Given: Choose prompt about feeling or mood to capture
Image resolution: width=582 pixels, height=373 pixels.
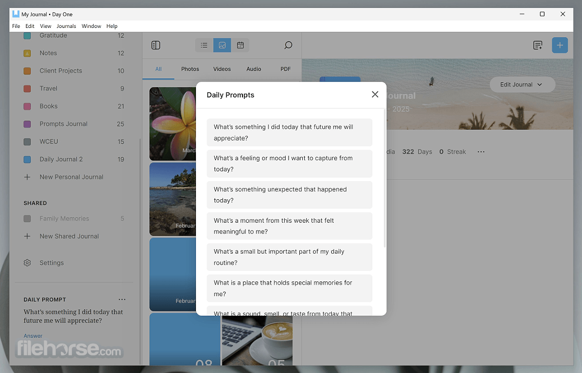Looking at the screenshot, I should pyautogui.click(x=289, y=163).
